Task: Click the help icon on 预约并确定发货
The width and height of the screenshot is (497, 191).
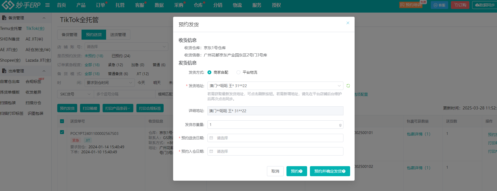Action: [344, 171]
